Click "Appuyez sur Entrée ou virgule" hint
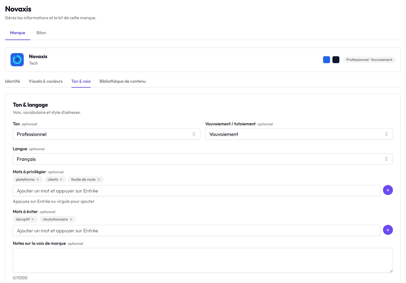 [54, 201]
